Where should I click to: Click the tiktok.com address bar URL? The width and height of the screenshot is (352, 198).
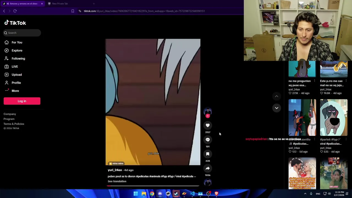tap(144, 11)
